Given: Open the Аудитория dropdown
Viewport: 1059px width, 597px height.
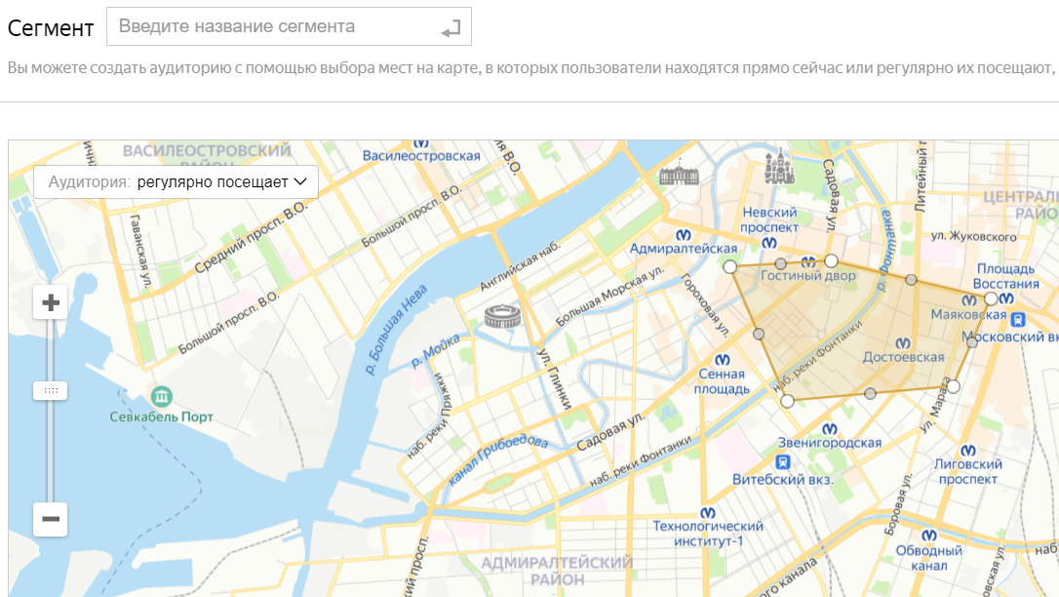Looking at the screenshot, I should [176, 181].
